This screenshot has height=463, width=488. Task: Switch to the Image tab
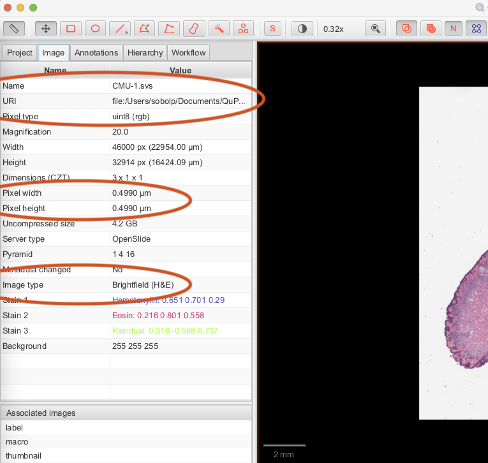[53, 52]
